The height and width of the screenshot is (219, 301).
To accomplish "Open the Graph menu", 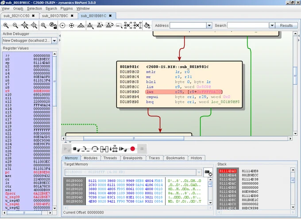I will point(18,8).
